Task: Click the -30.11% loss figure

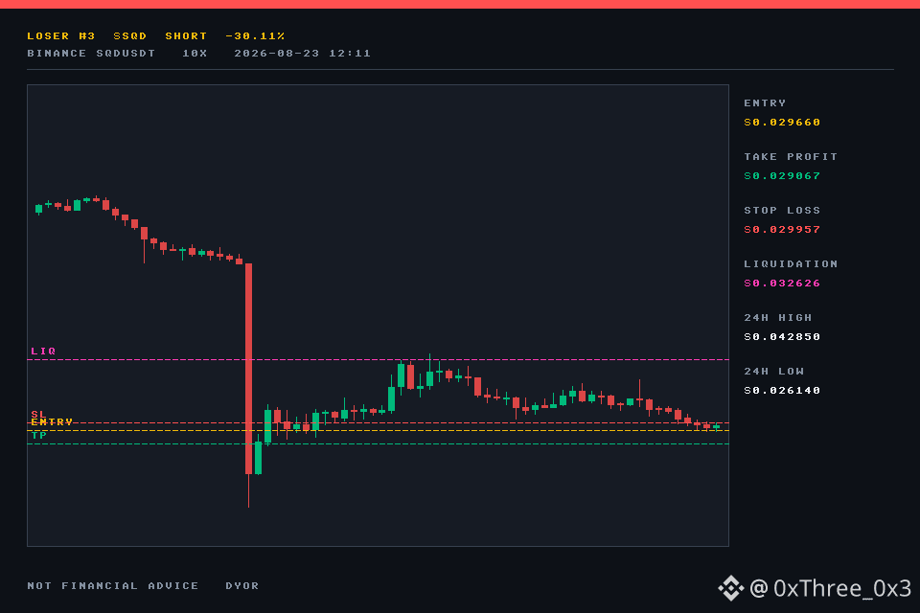Action: [x=255, y=35]
